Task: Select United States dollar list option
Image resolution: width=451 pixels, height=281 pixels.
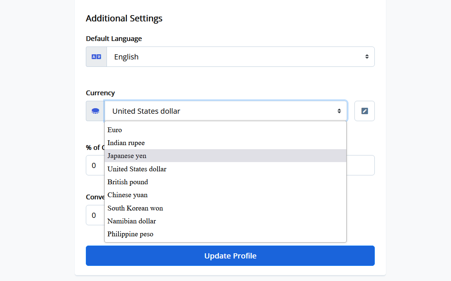Action: coord(225,169)
